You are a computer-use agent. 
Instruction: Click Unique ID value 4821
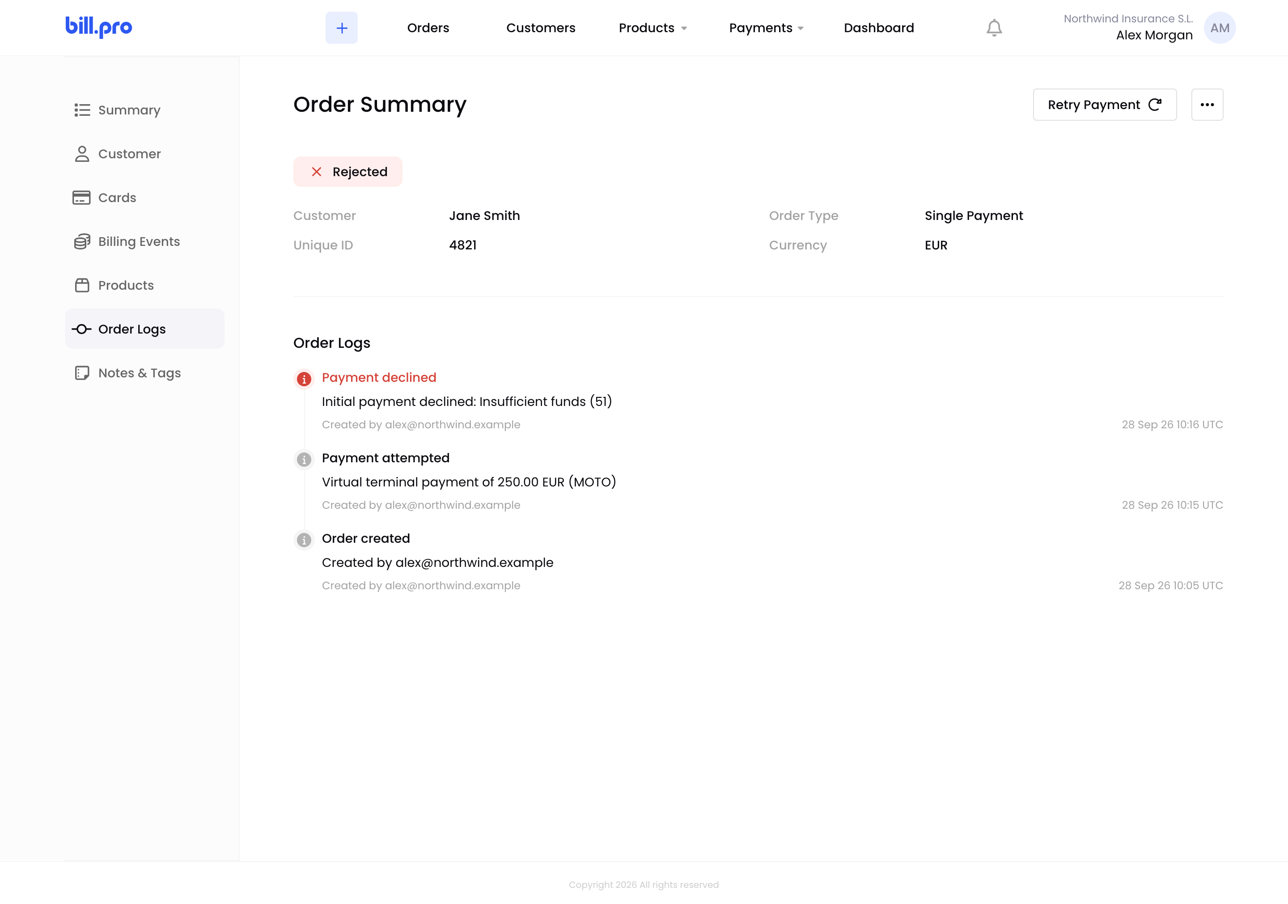point(463,245)
